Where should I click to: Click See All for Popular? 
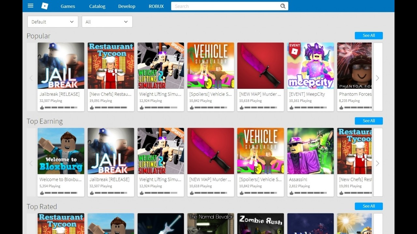369,35
